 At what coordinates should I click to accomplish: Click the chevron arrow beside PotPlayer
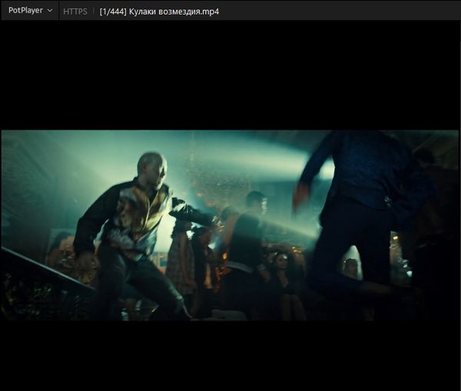(x=50, y=11)
